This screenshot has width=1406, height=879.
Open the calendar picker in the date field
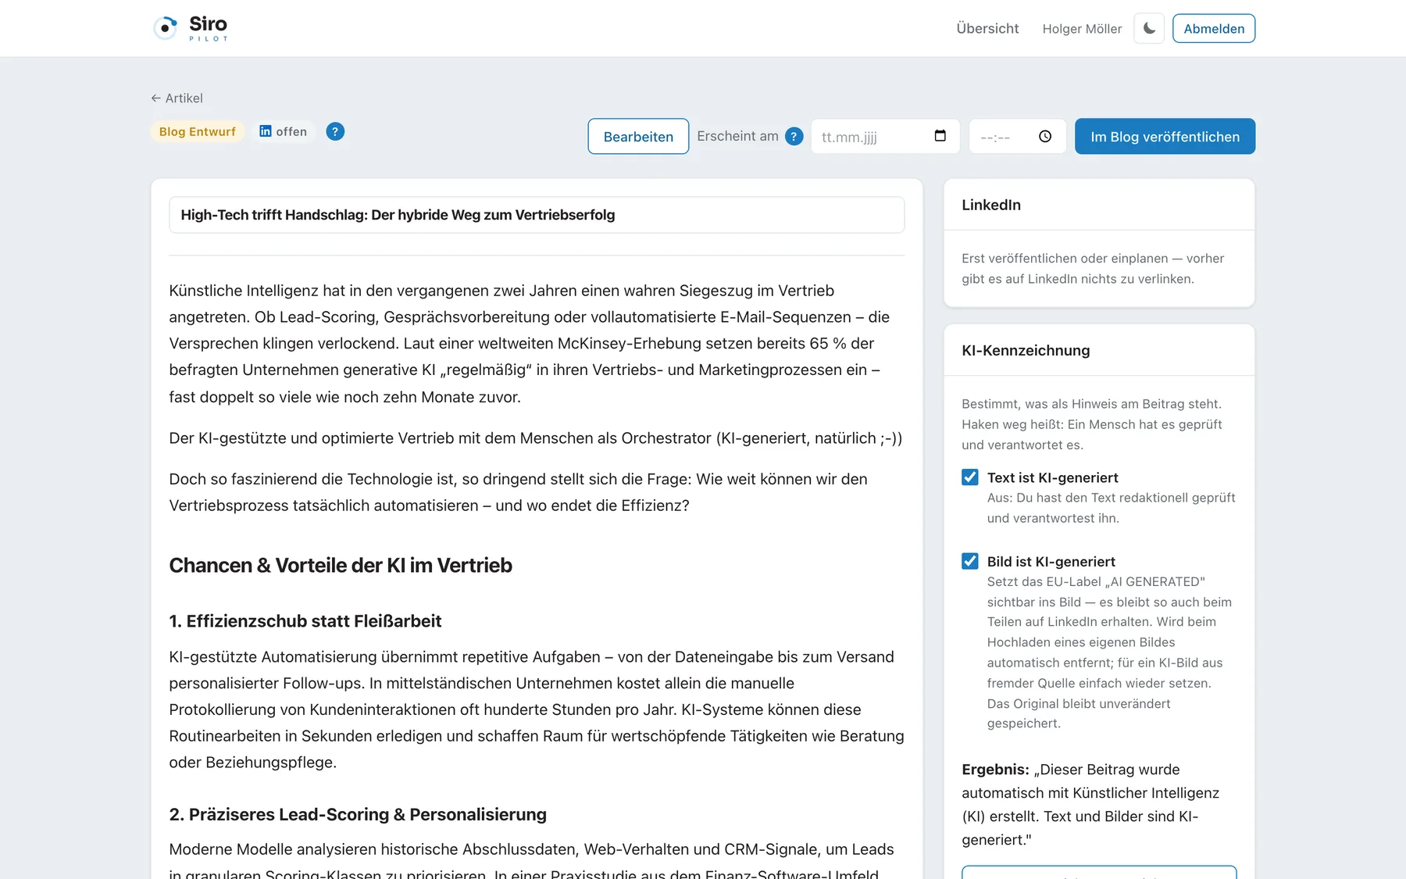tap(940, 136)
